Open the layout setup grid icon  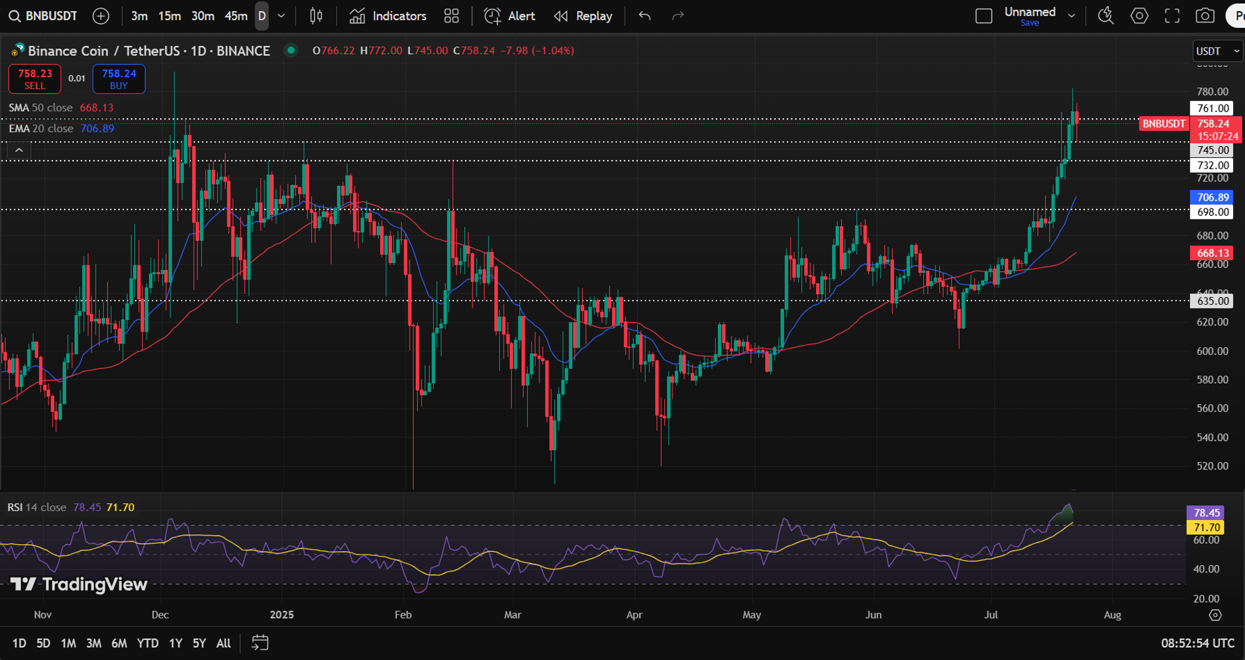point(451,16)
